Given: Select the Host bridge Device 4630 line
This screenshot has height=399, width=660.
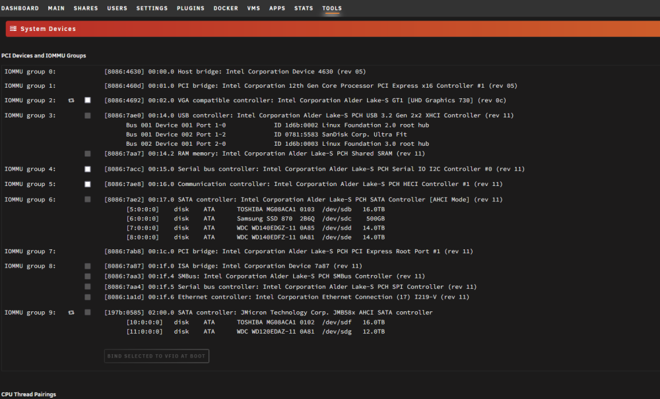Looking at the screenshot, I should pos(235,71).
